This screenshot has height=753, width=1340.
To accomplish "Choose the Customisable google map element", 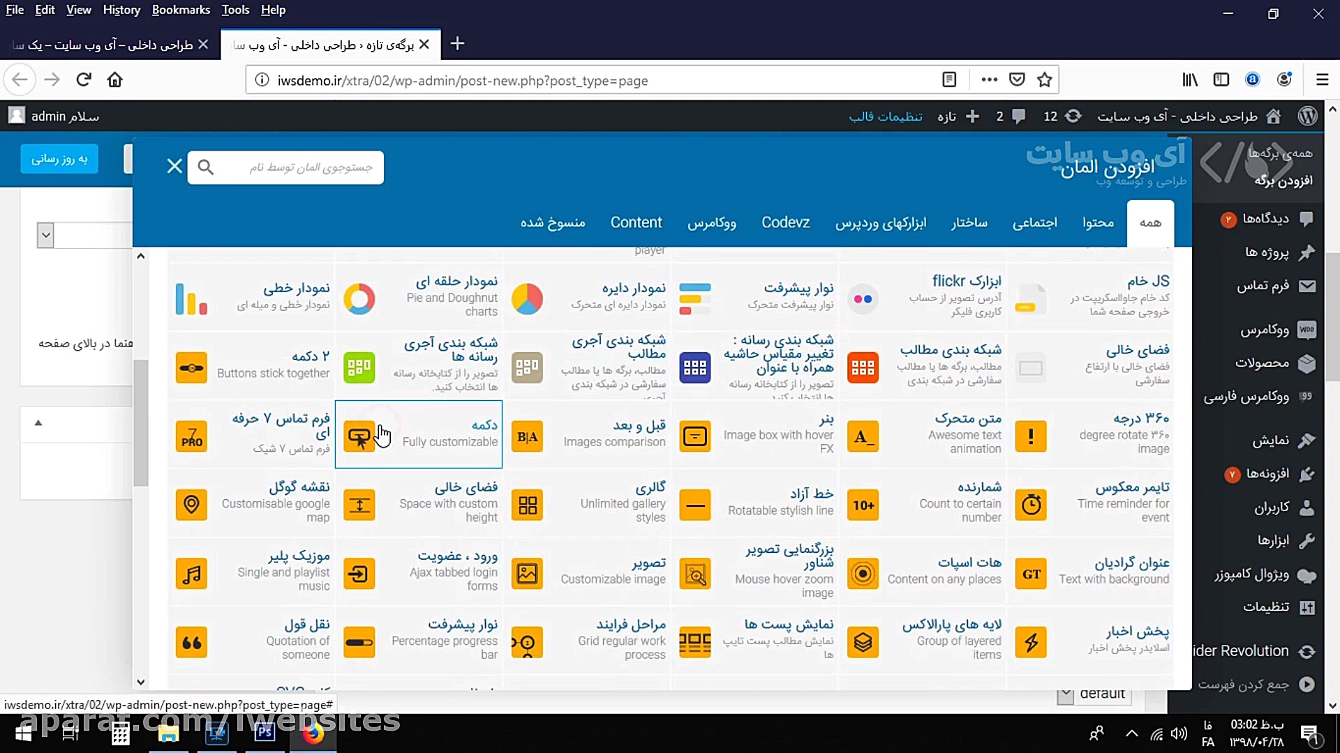I will tap(251, 503).
